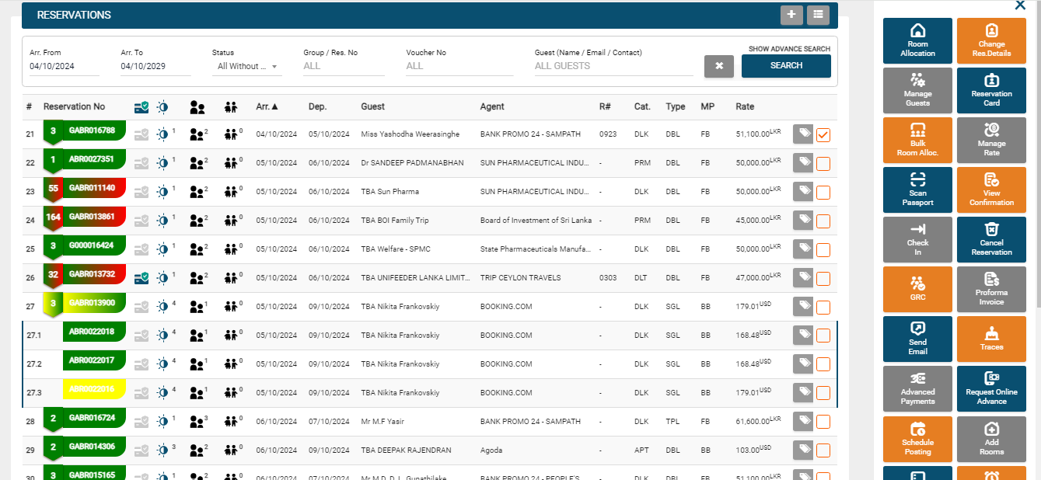Click rate tag icon for GABR013732
The image size is (1041, 480).
804,277
